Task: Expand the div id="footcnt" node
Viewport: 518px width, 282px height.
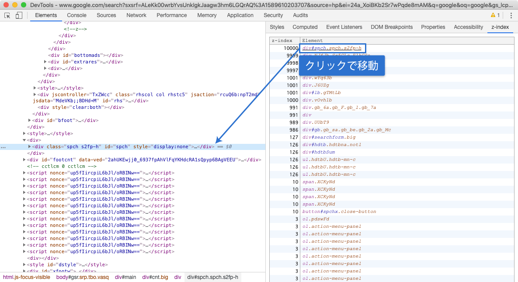Action: (24, 160)
